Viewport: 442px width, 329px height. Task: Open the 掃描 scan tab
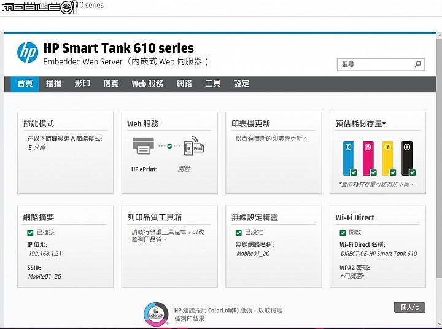tap(53, 83)
